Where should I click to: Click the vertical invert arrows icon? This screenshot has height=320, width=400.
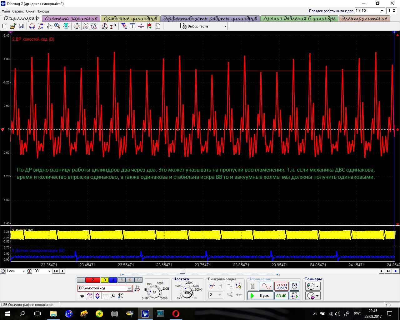tap(97, 296)
